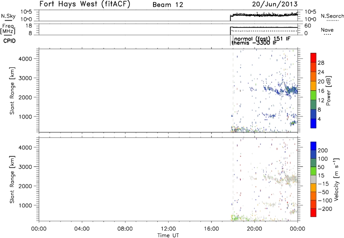Click the Velocity colorbar segment between 15 and 50
Viewport: 344px width, 238px height.
(313, 171)
